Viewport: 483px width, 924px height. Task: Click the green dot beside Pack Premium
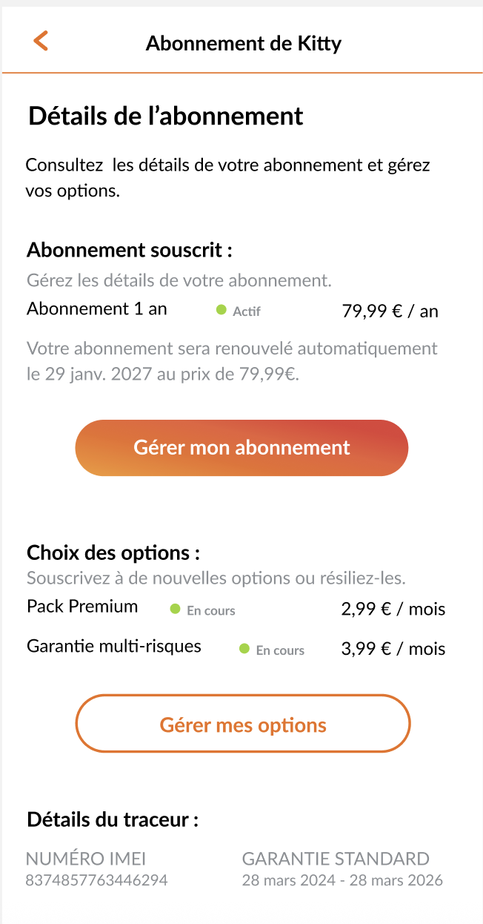[176, 609]
